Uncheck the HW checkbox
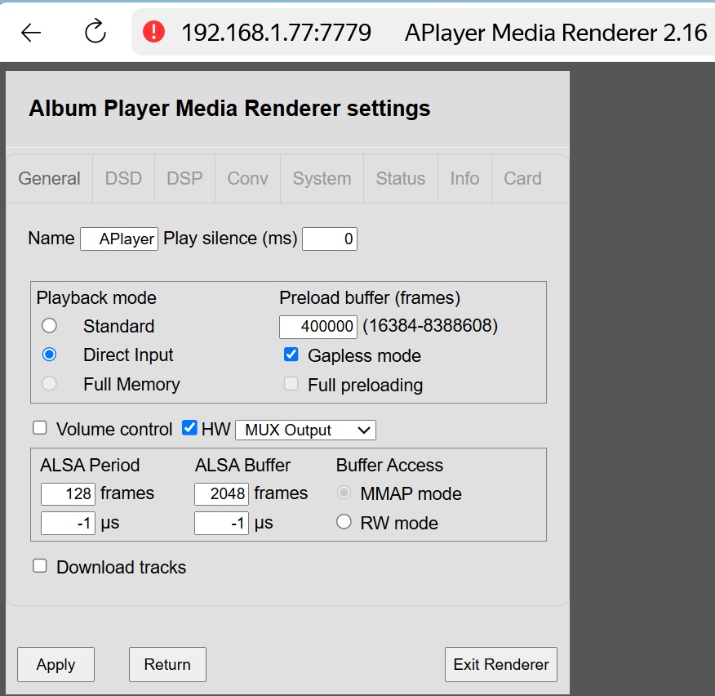The height and width of the screenshot is (696, 715). [189, 428]
